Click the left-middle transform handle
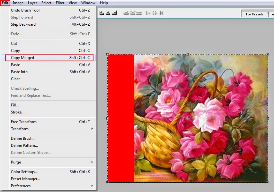This screenshot has width=274, height=192. (108, 118)
